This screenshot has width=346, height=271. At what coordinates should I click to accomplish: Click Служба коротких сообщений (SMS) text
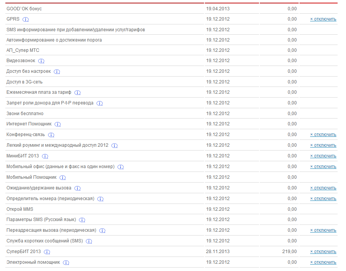45,241
